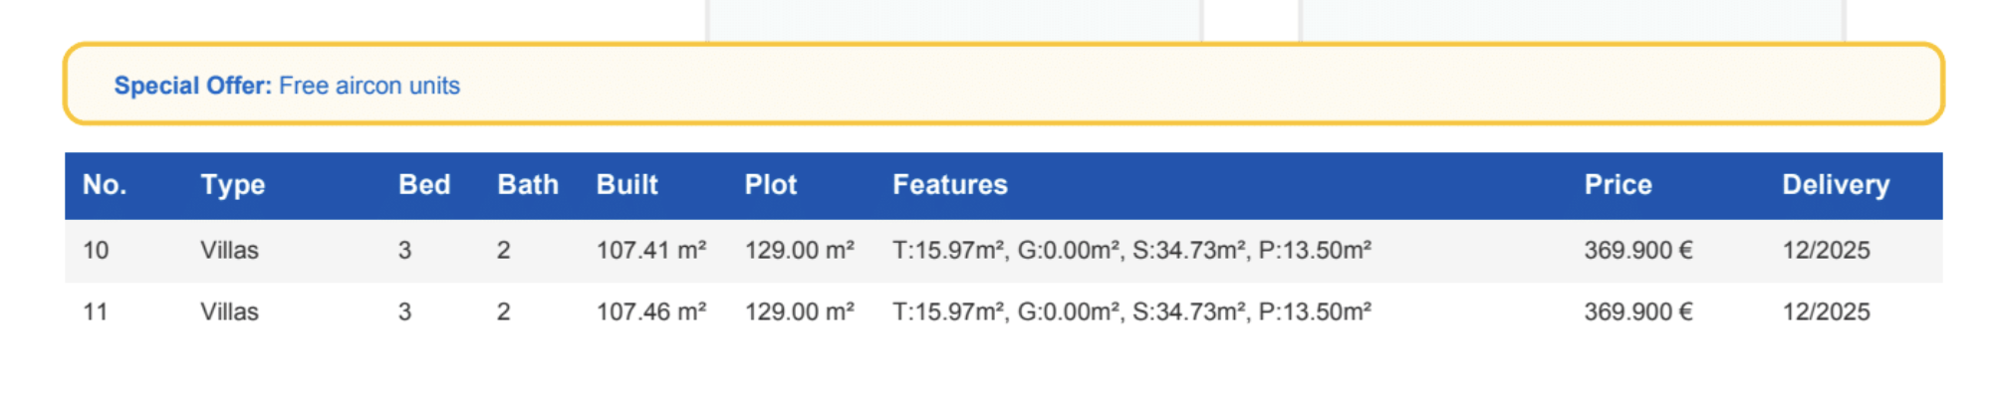Select the row number 10 cell
This screenshot has width=1996, height=404.
[96, 251]
